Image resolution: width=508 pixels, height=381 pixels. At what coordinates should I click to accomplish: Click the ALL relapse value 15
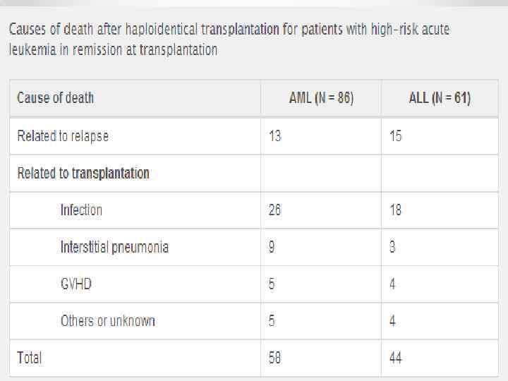[396, 135]
